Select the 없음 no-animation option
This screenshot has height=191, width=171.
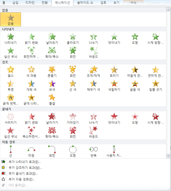(11, 20)
